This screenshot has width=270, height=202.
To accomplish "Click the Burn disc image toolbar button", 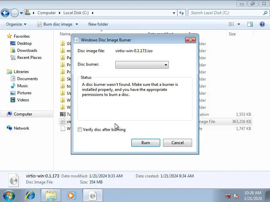I will (x=55, y=24).
